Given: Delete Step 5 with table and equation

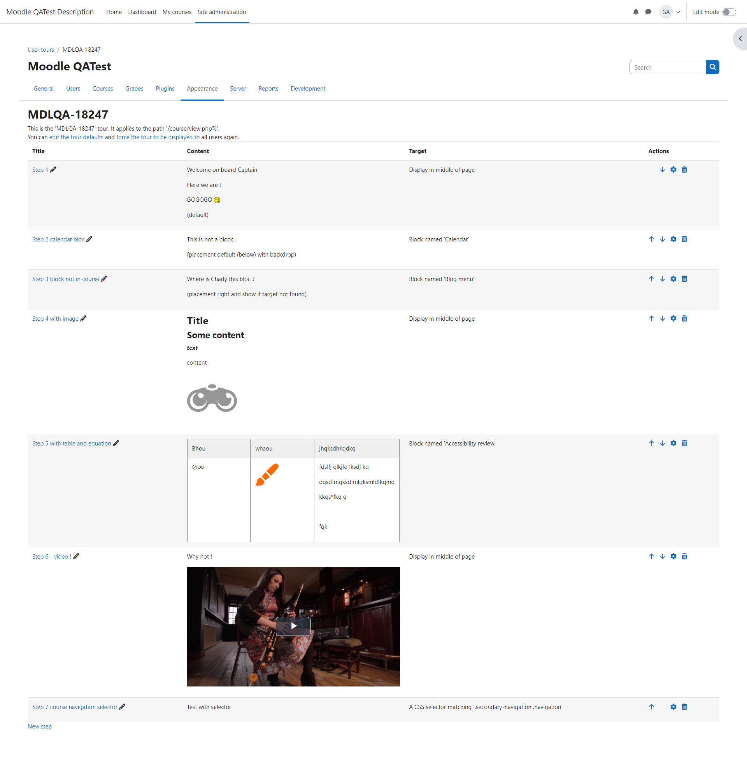Looking at the screenshot, I should pos(684,443).
